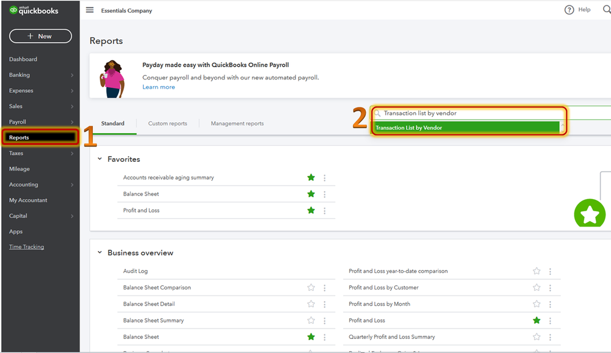The width and height of the screenshot is (611, 353).
Task: Click the New button
Action: click(x=40, y=37)
